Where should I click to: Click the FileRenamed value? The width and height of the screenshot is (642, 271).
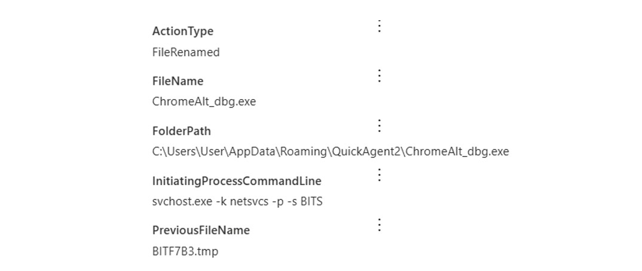186,53
